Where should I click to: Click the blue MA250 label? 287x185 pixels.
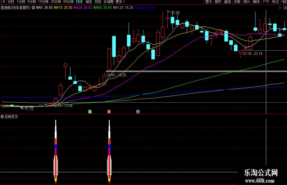tap(145, 8)
